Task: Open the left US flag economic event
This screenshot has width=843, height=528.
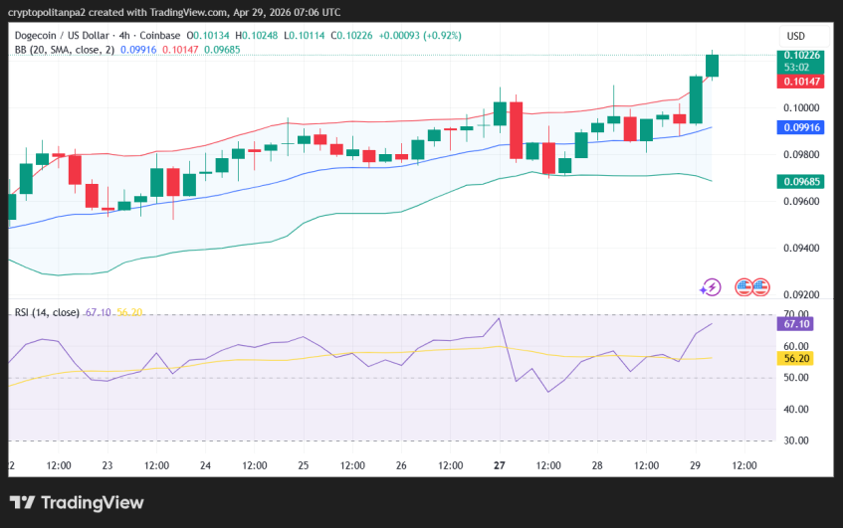Action: point(743,287)
